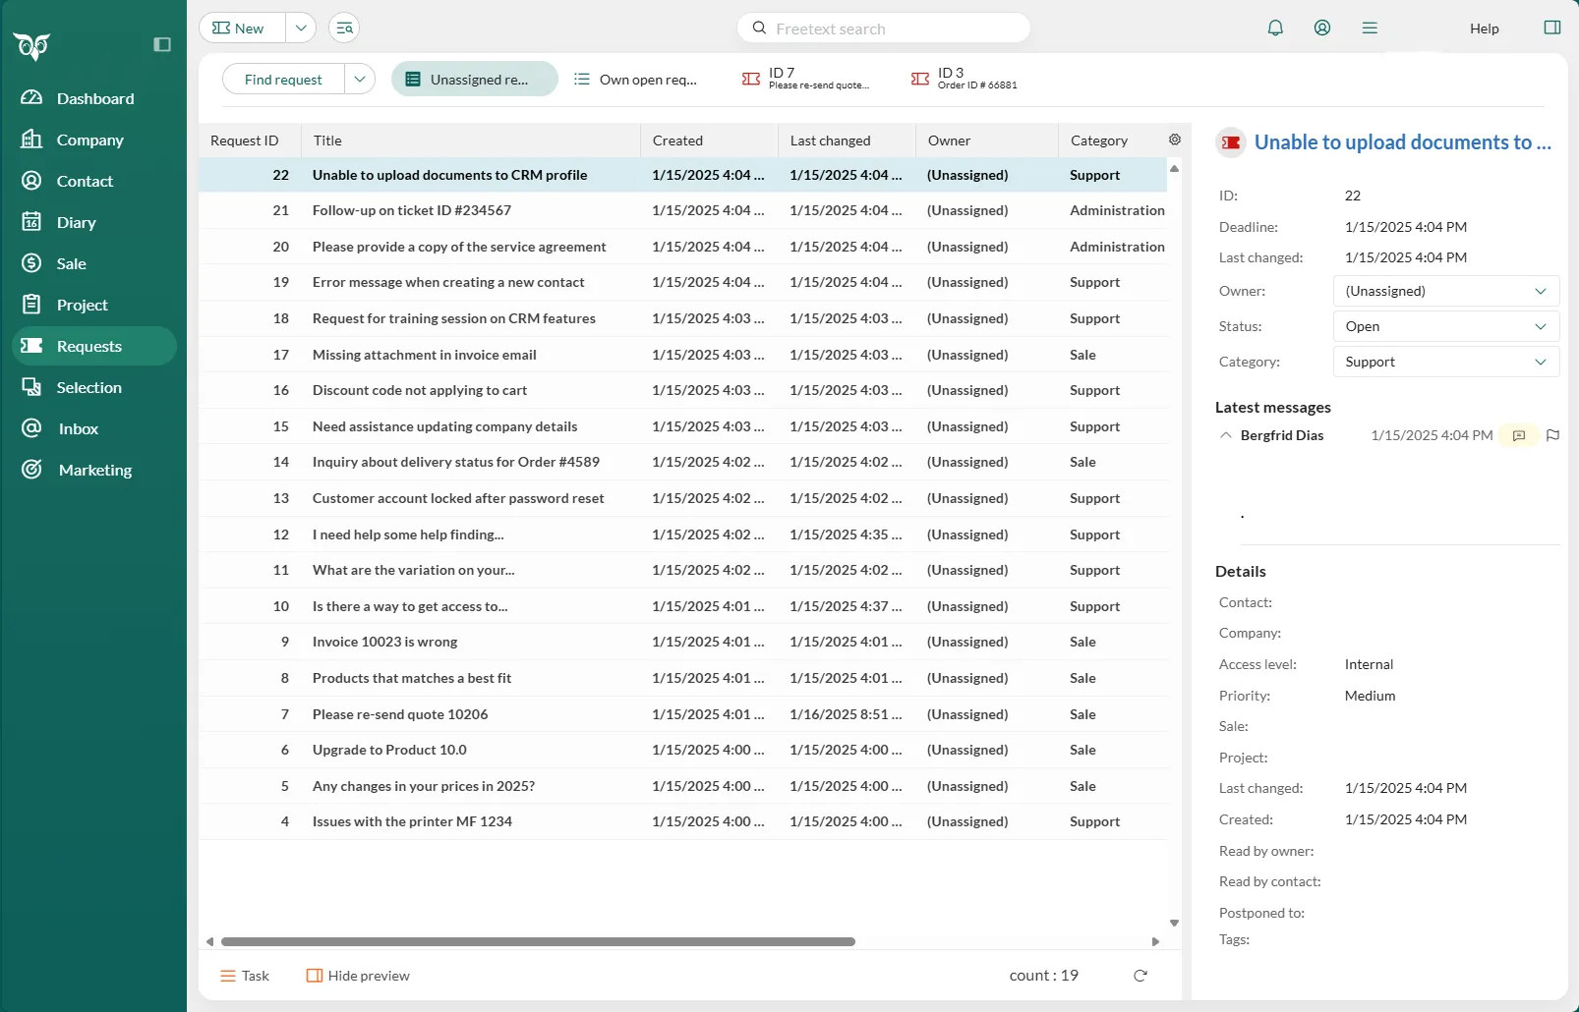Open the hamburger menu icon

[x=1370, y=28]
